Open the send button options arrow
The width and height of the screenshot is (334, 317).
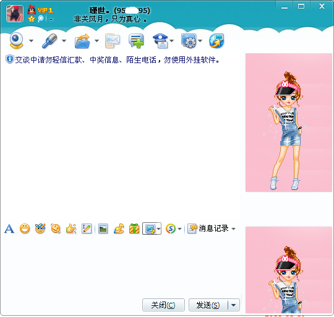[x=234, y=305]
